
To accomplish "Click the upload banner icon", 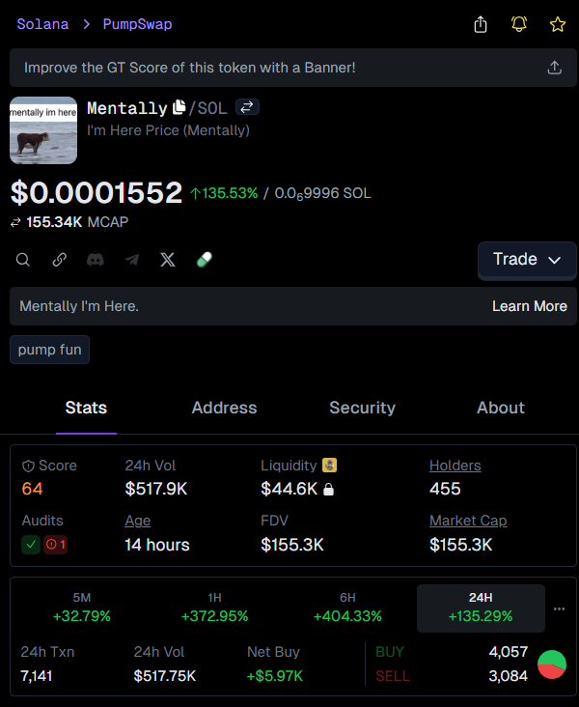I will [554, 68].
